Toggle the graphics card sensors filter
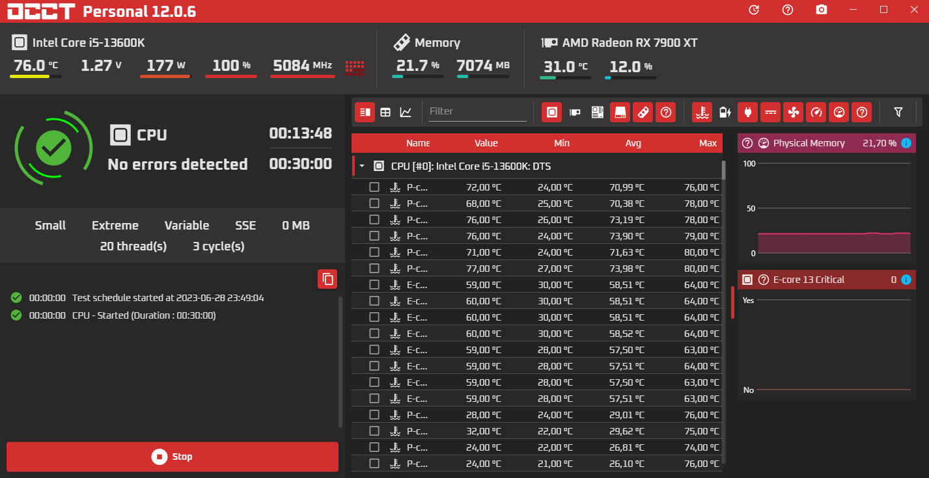The image size is (929, 478). (575, 112)
